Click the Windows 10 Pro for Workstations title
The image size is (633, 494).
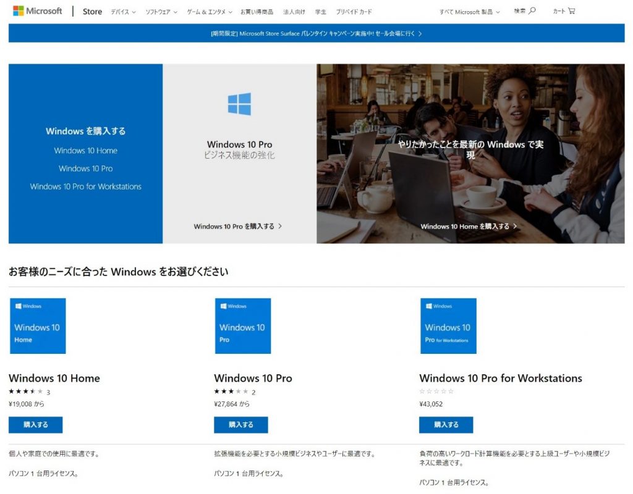tap(501, 378)
